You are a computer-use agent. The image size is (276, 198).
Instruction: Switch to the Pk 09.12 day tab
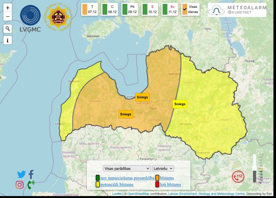130,9
